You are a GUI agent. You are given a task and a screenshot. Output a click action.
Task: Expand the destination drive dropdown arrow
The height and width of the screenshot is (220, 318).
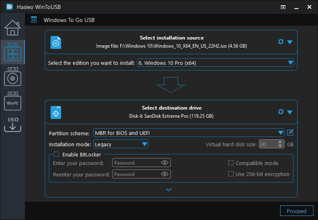click(x=290, y=112)
